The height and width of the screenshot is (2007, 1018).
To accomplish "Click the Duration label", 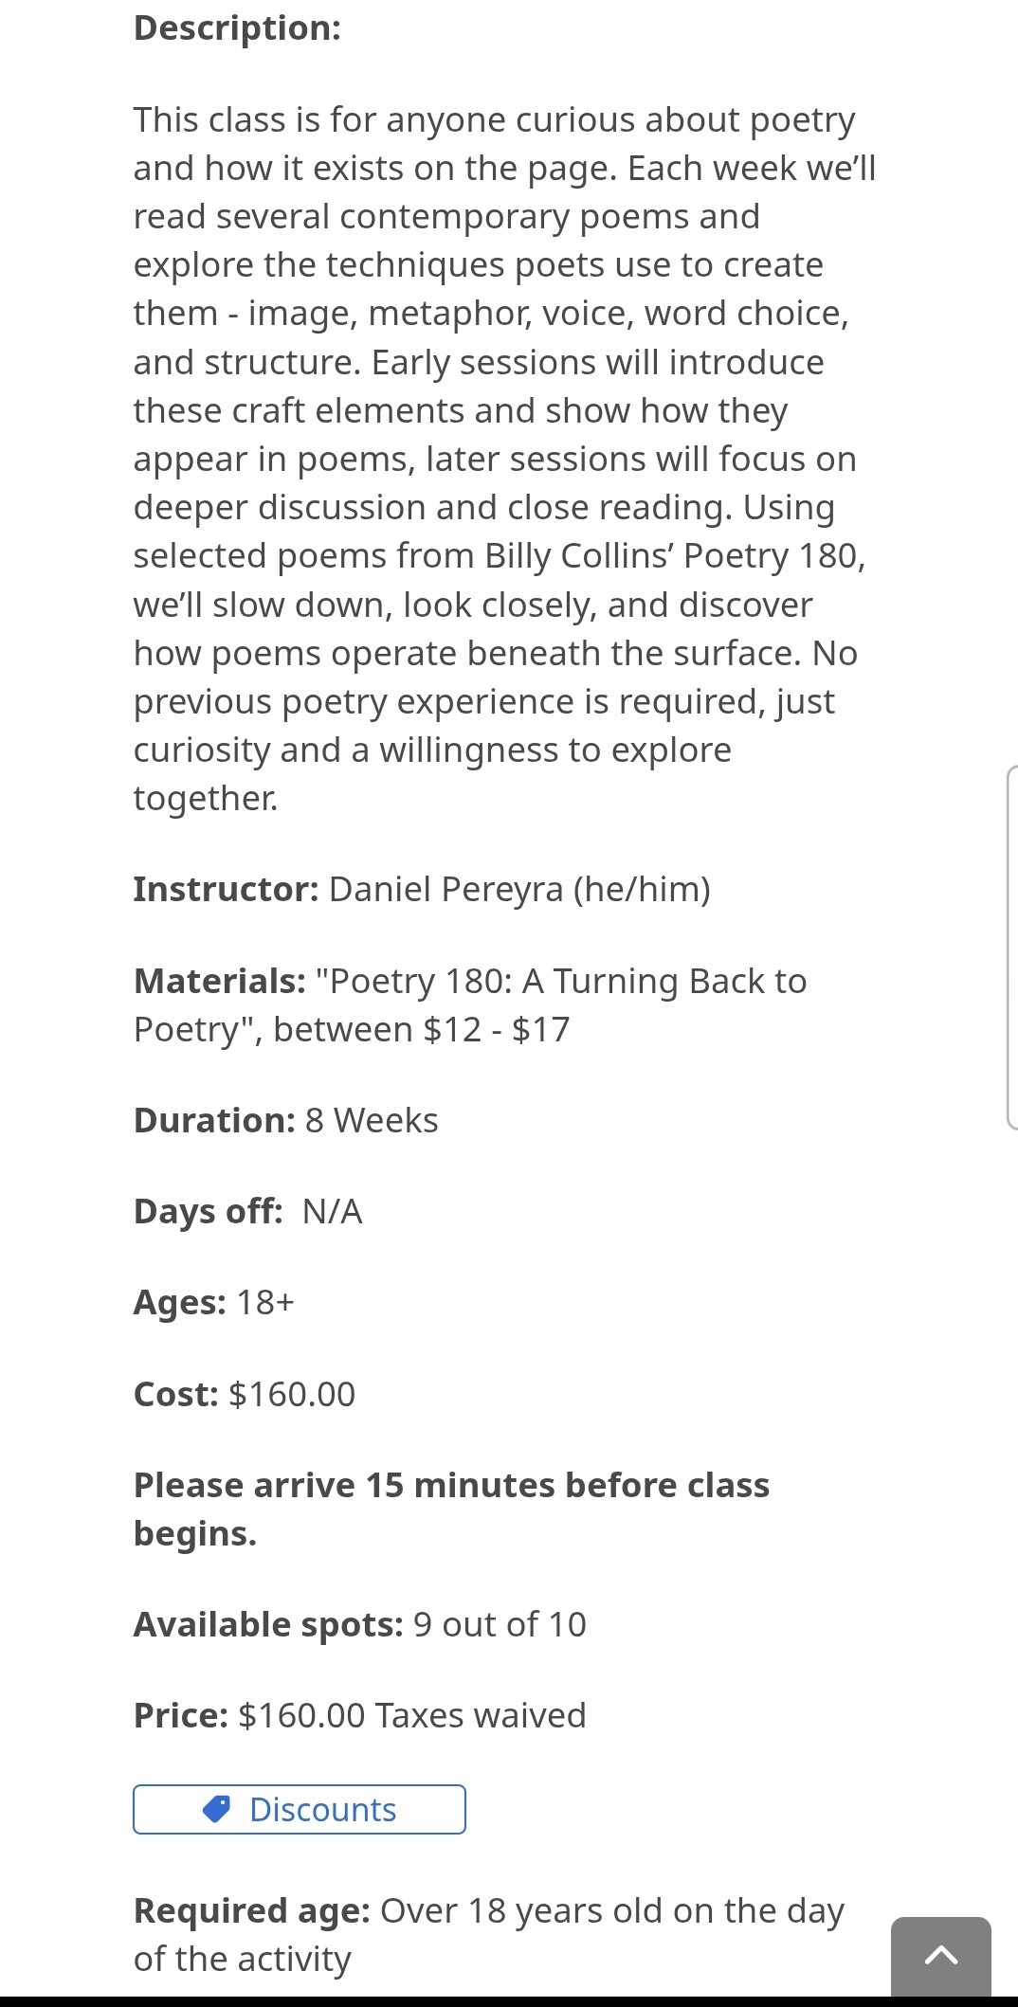I will click(x=214, y=1120).
